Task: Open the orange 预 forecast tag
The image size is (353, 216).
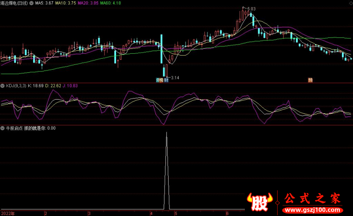Action: click(x=310, y=80)
